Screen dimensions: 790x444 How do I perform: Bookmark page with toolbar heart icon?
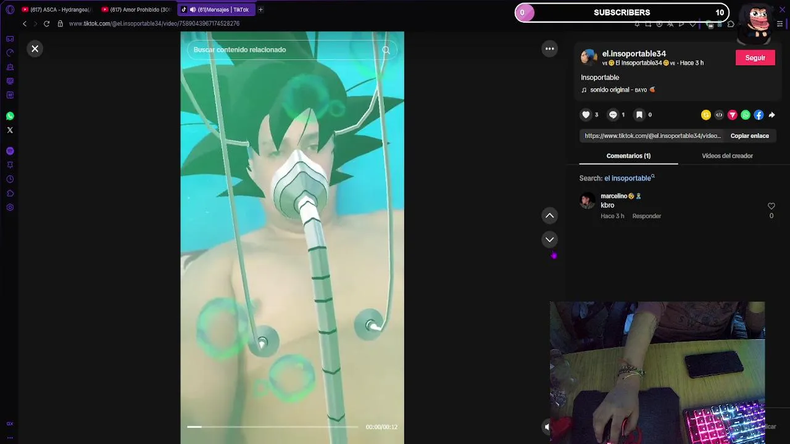click(692, 24)
